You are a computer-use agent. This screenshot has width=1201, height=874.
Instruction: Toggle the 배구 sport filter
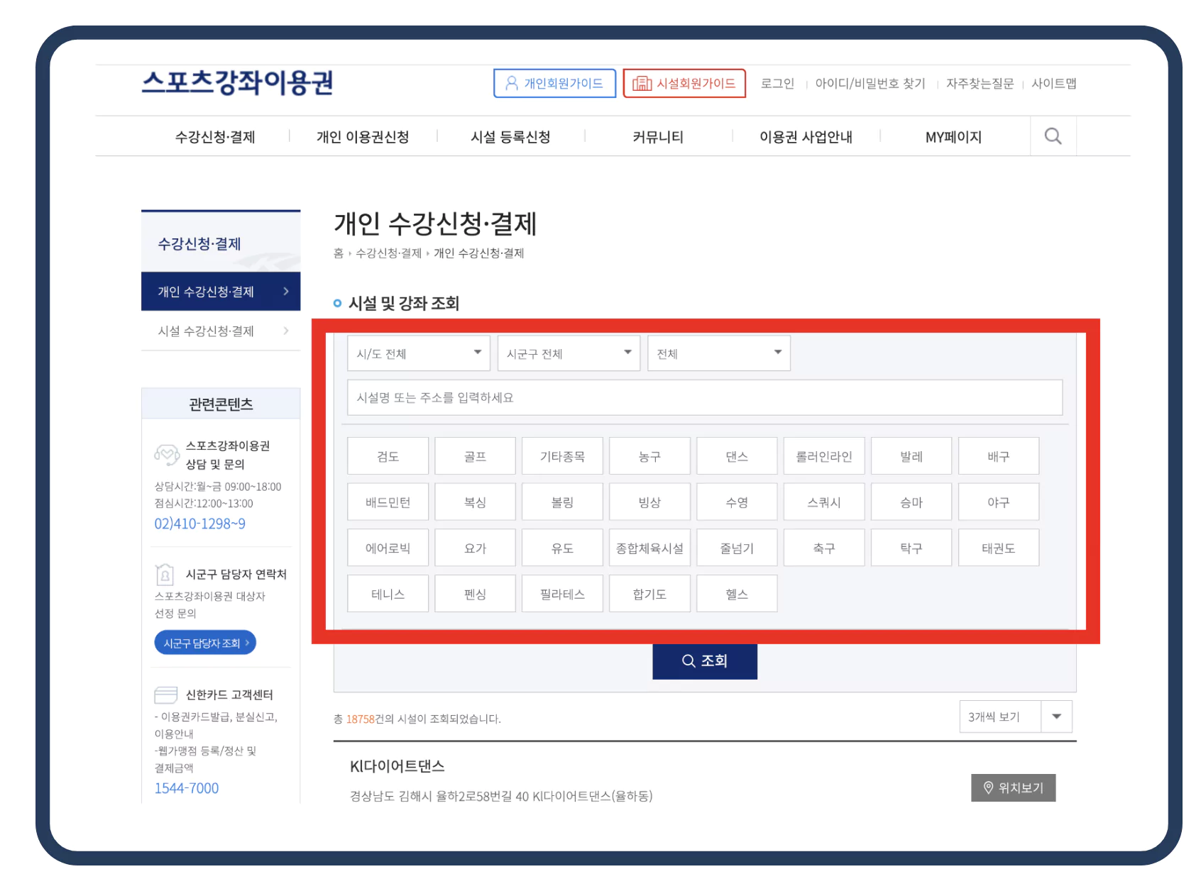pyautogui.click(x=999, y=456)
